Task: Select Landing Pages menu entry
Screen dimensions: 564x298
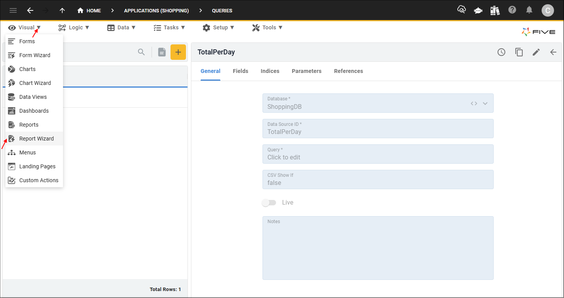Action: coord(34,166)
